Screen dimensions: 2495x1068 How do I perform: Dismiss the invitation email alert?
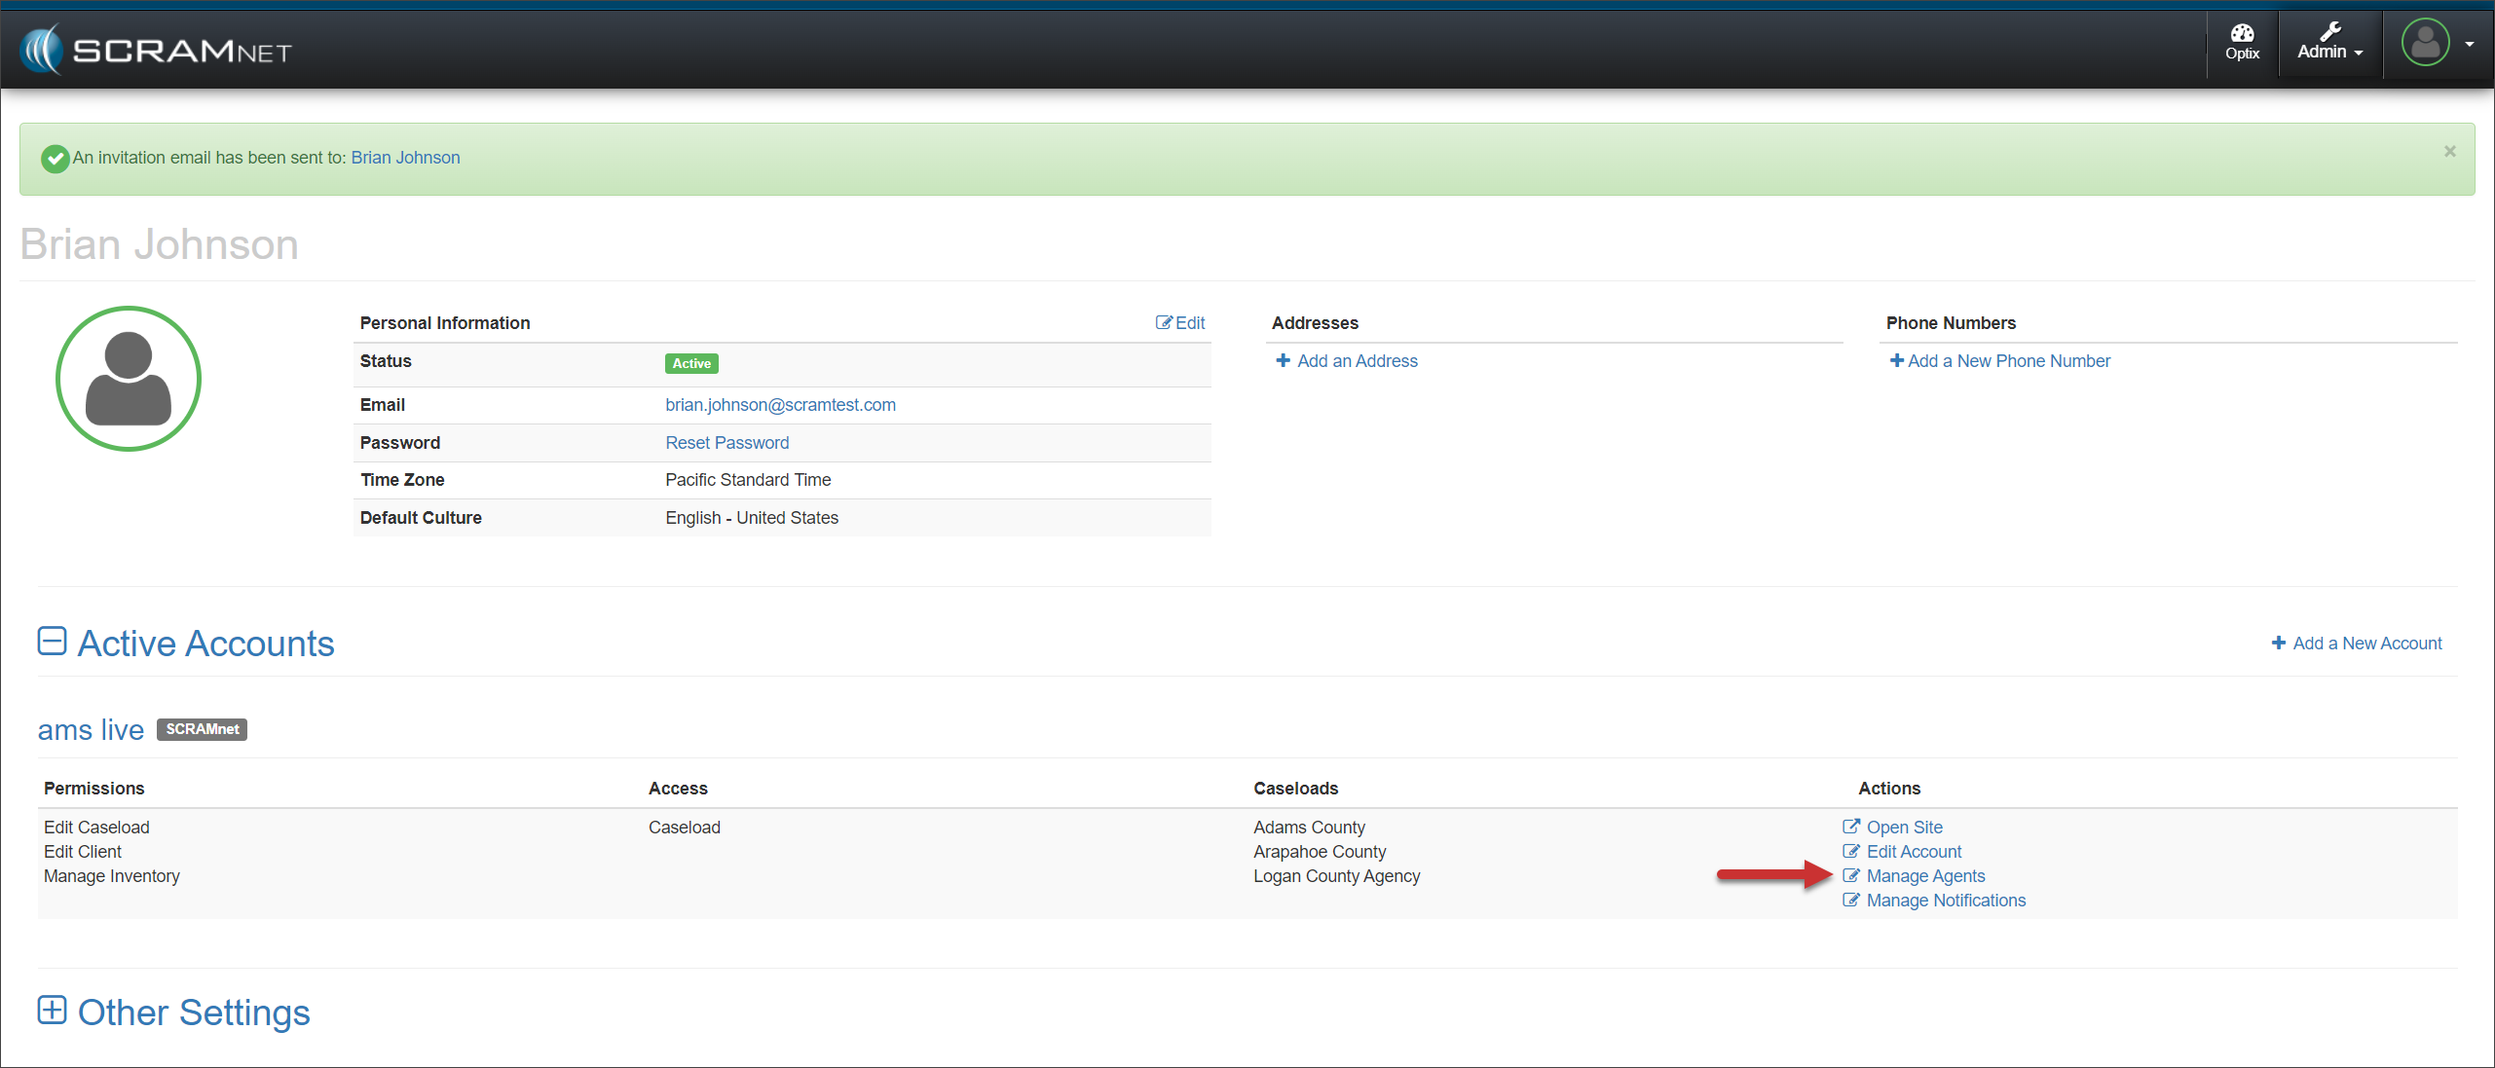coord(2449,152)
